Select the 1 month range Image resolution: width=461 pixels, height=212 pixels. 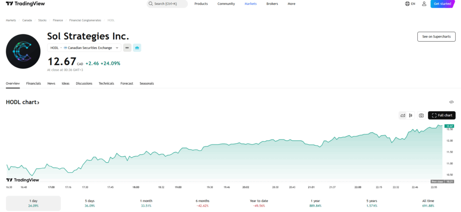point(146,203)
